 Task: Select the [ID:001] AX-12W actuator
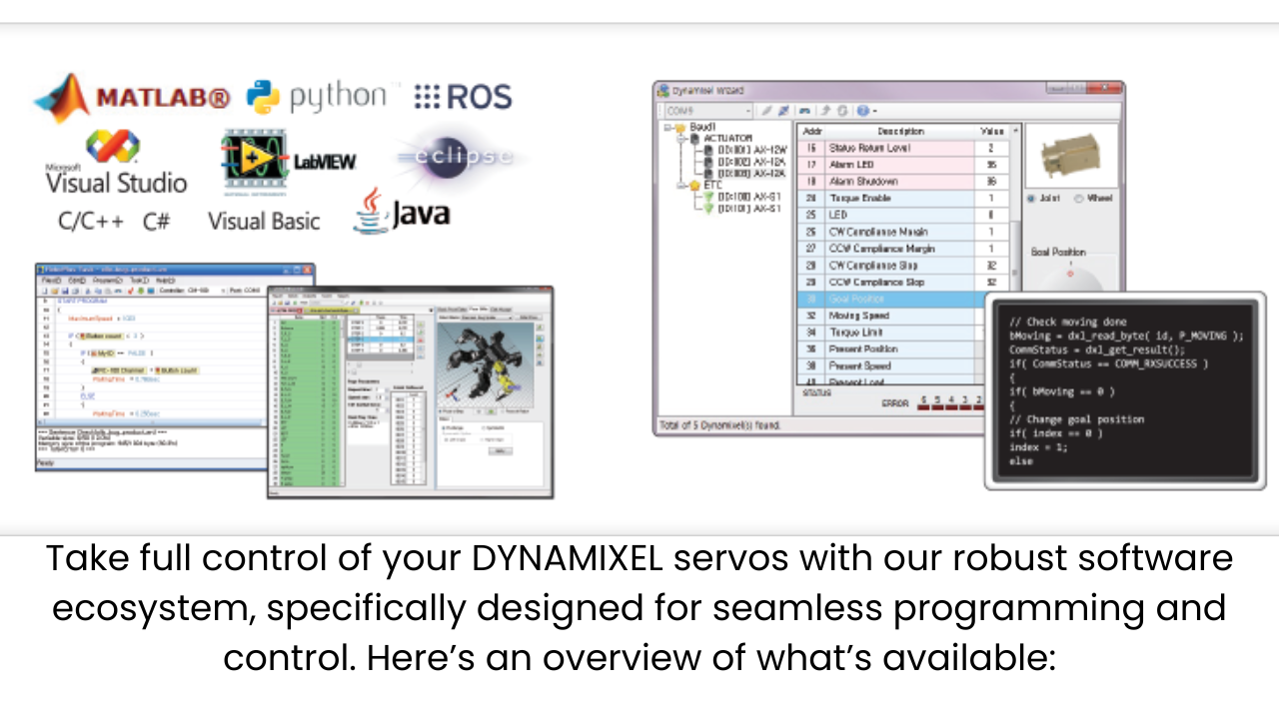[745, 151]
